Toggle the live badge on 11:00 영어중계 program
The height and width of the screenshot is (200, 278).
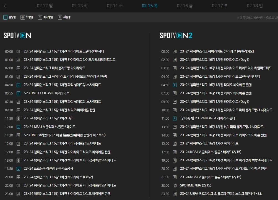(x=175, y=118)
